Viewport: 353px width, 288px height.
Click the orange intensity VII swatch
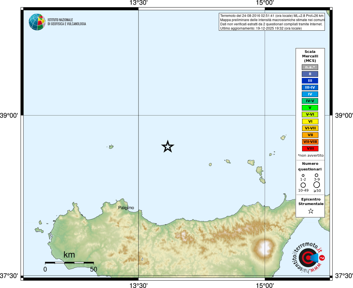(310, 135)
